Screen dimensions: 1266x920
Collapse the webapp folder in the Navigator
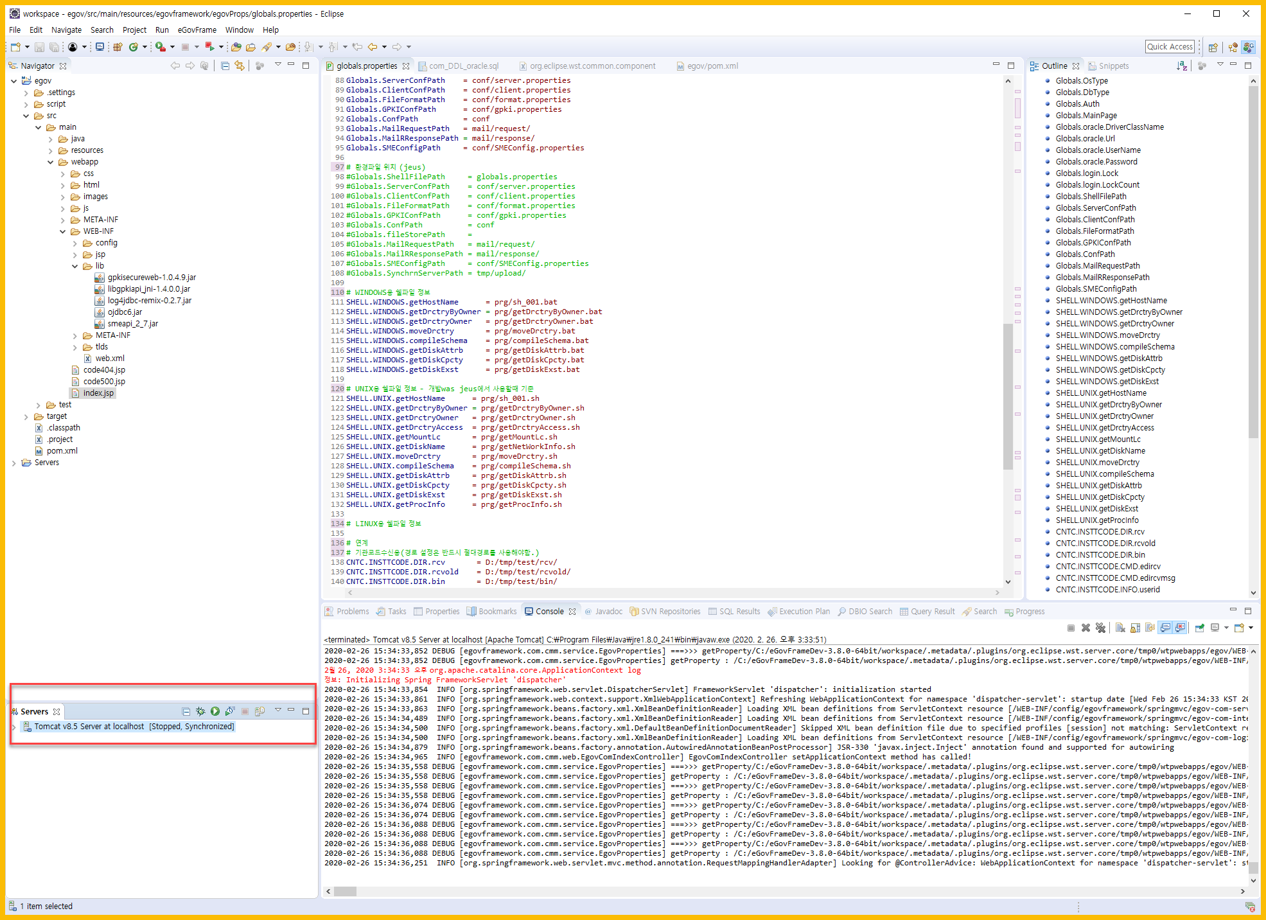click(x=50, y=162)
